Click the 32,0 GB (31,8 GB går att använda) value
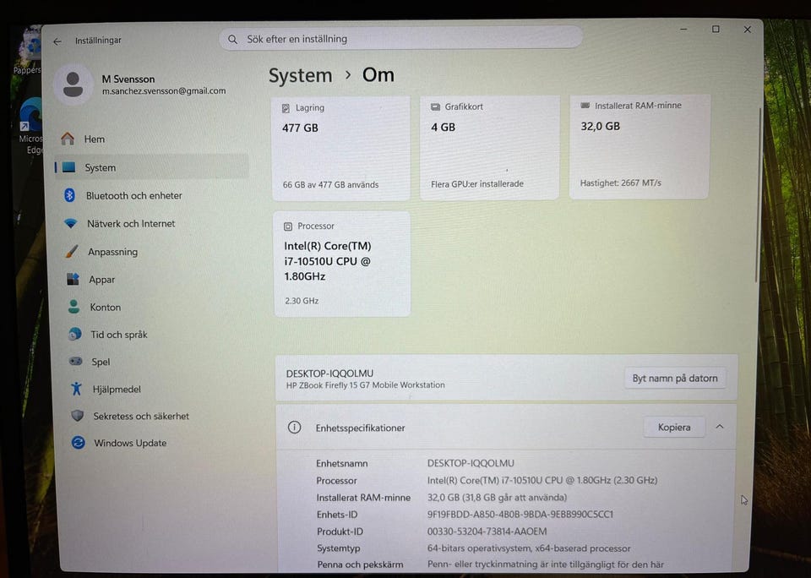Image resolution: width=811 pixels, height=578 pixels. coord(497,497)
